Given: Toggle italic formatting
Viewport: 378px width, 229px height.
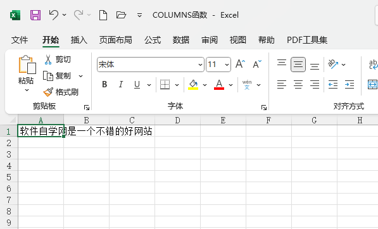Looking at the screenshot, I should pyautogui.click(x=121, y=85).
